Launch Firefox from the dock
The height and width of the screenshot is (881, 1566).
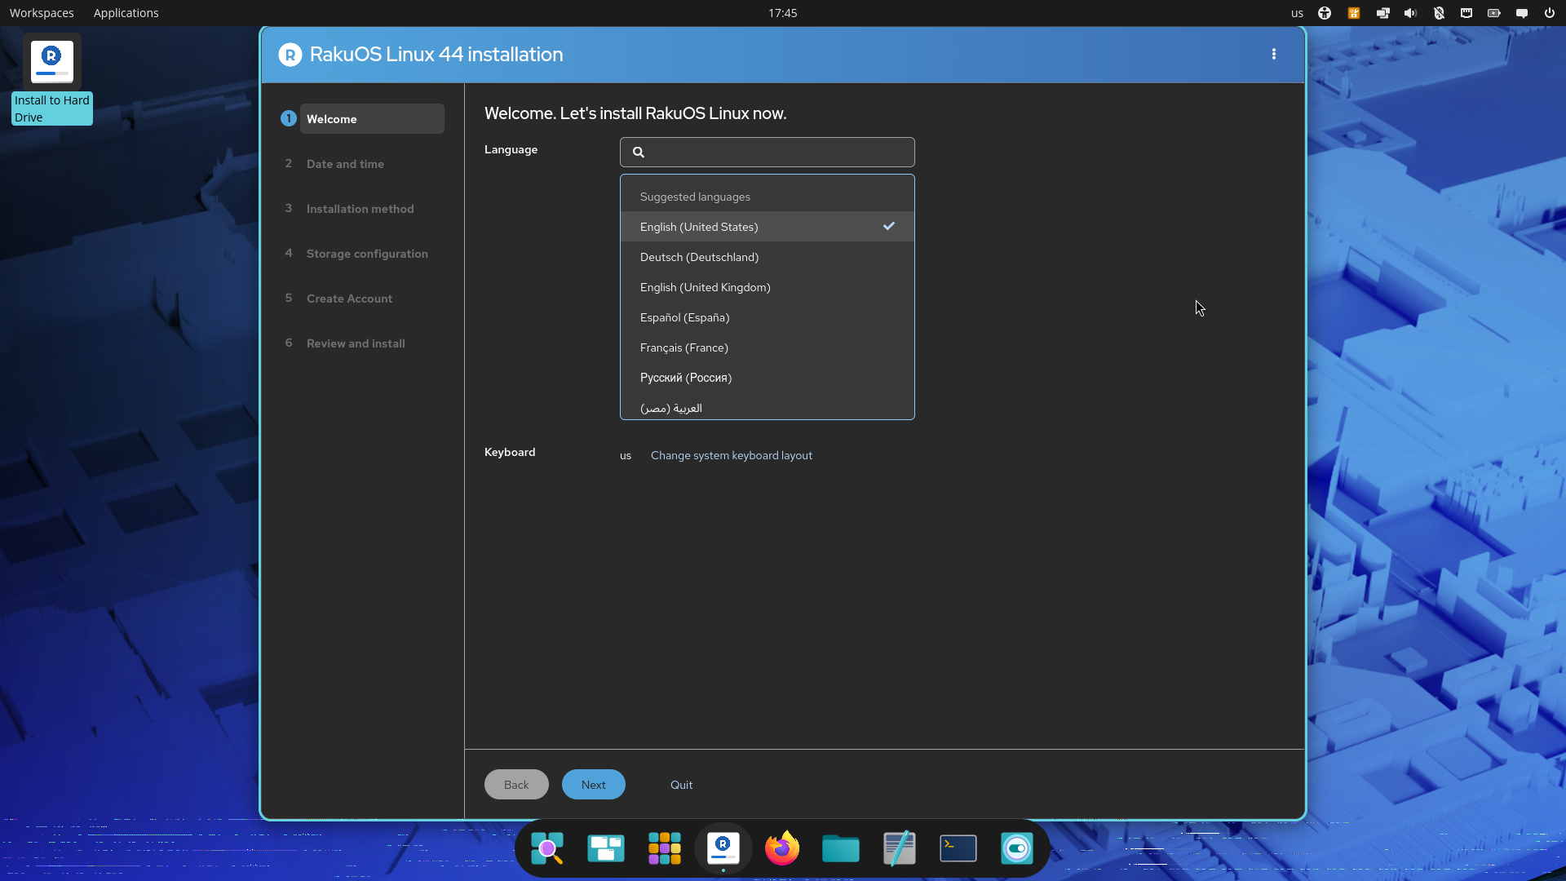(782, 848)
